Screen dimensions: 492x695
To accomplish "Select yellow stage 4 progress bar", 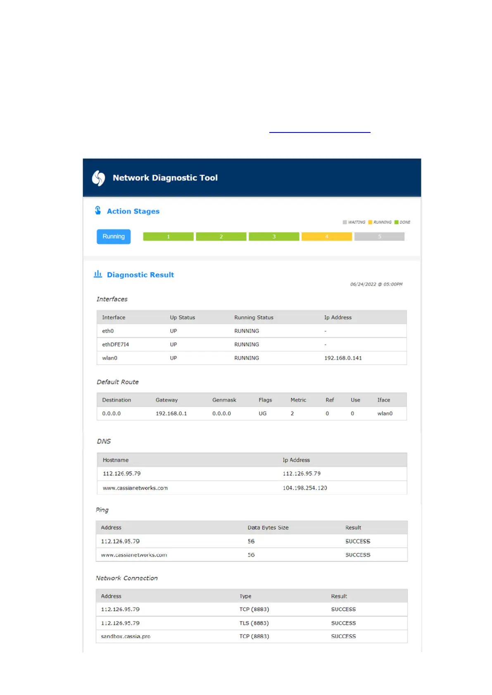I will 327,236.
